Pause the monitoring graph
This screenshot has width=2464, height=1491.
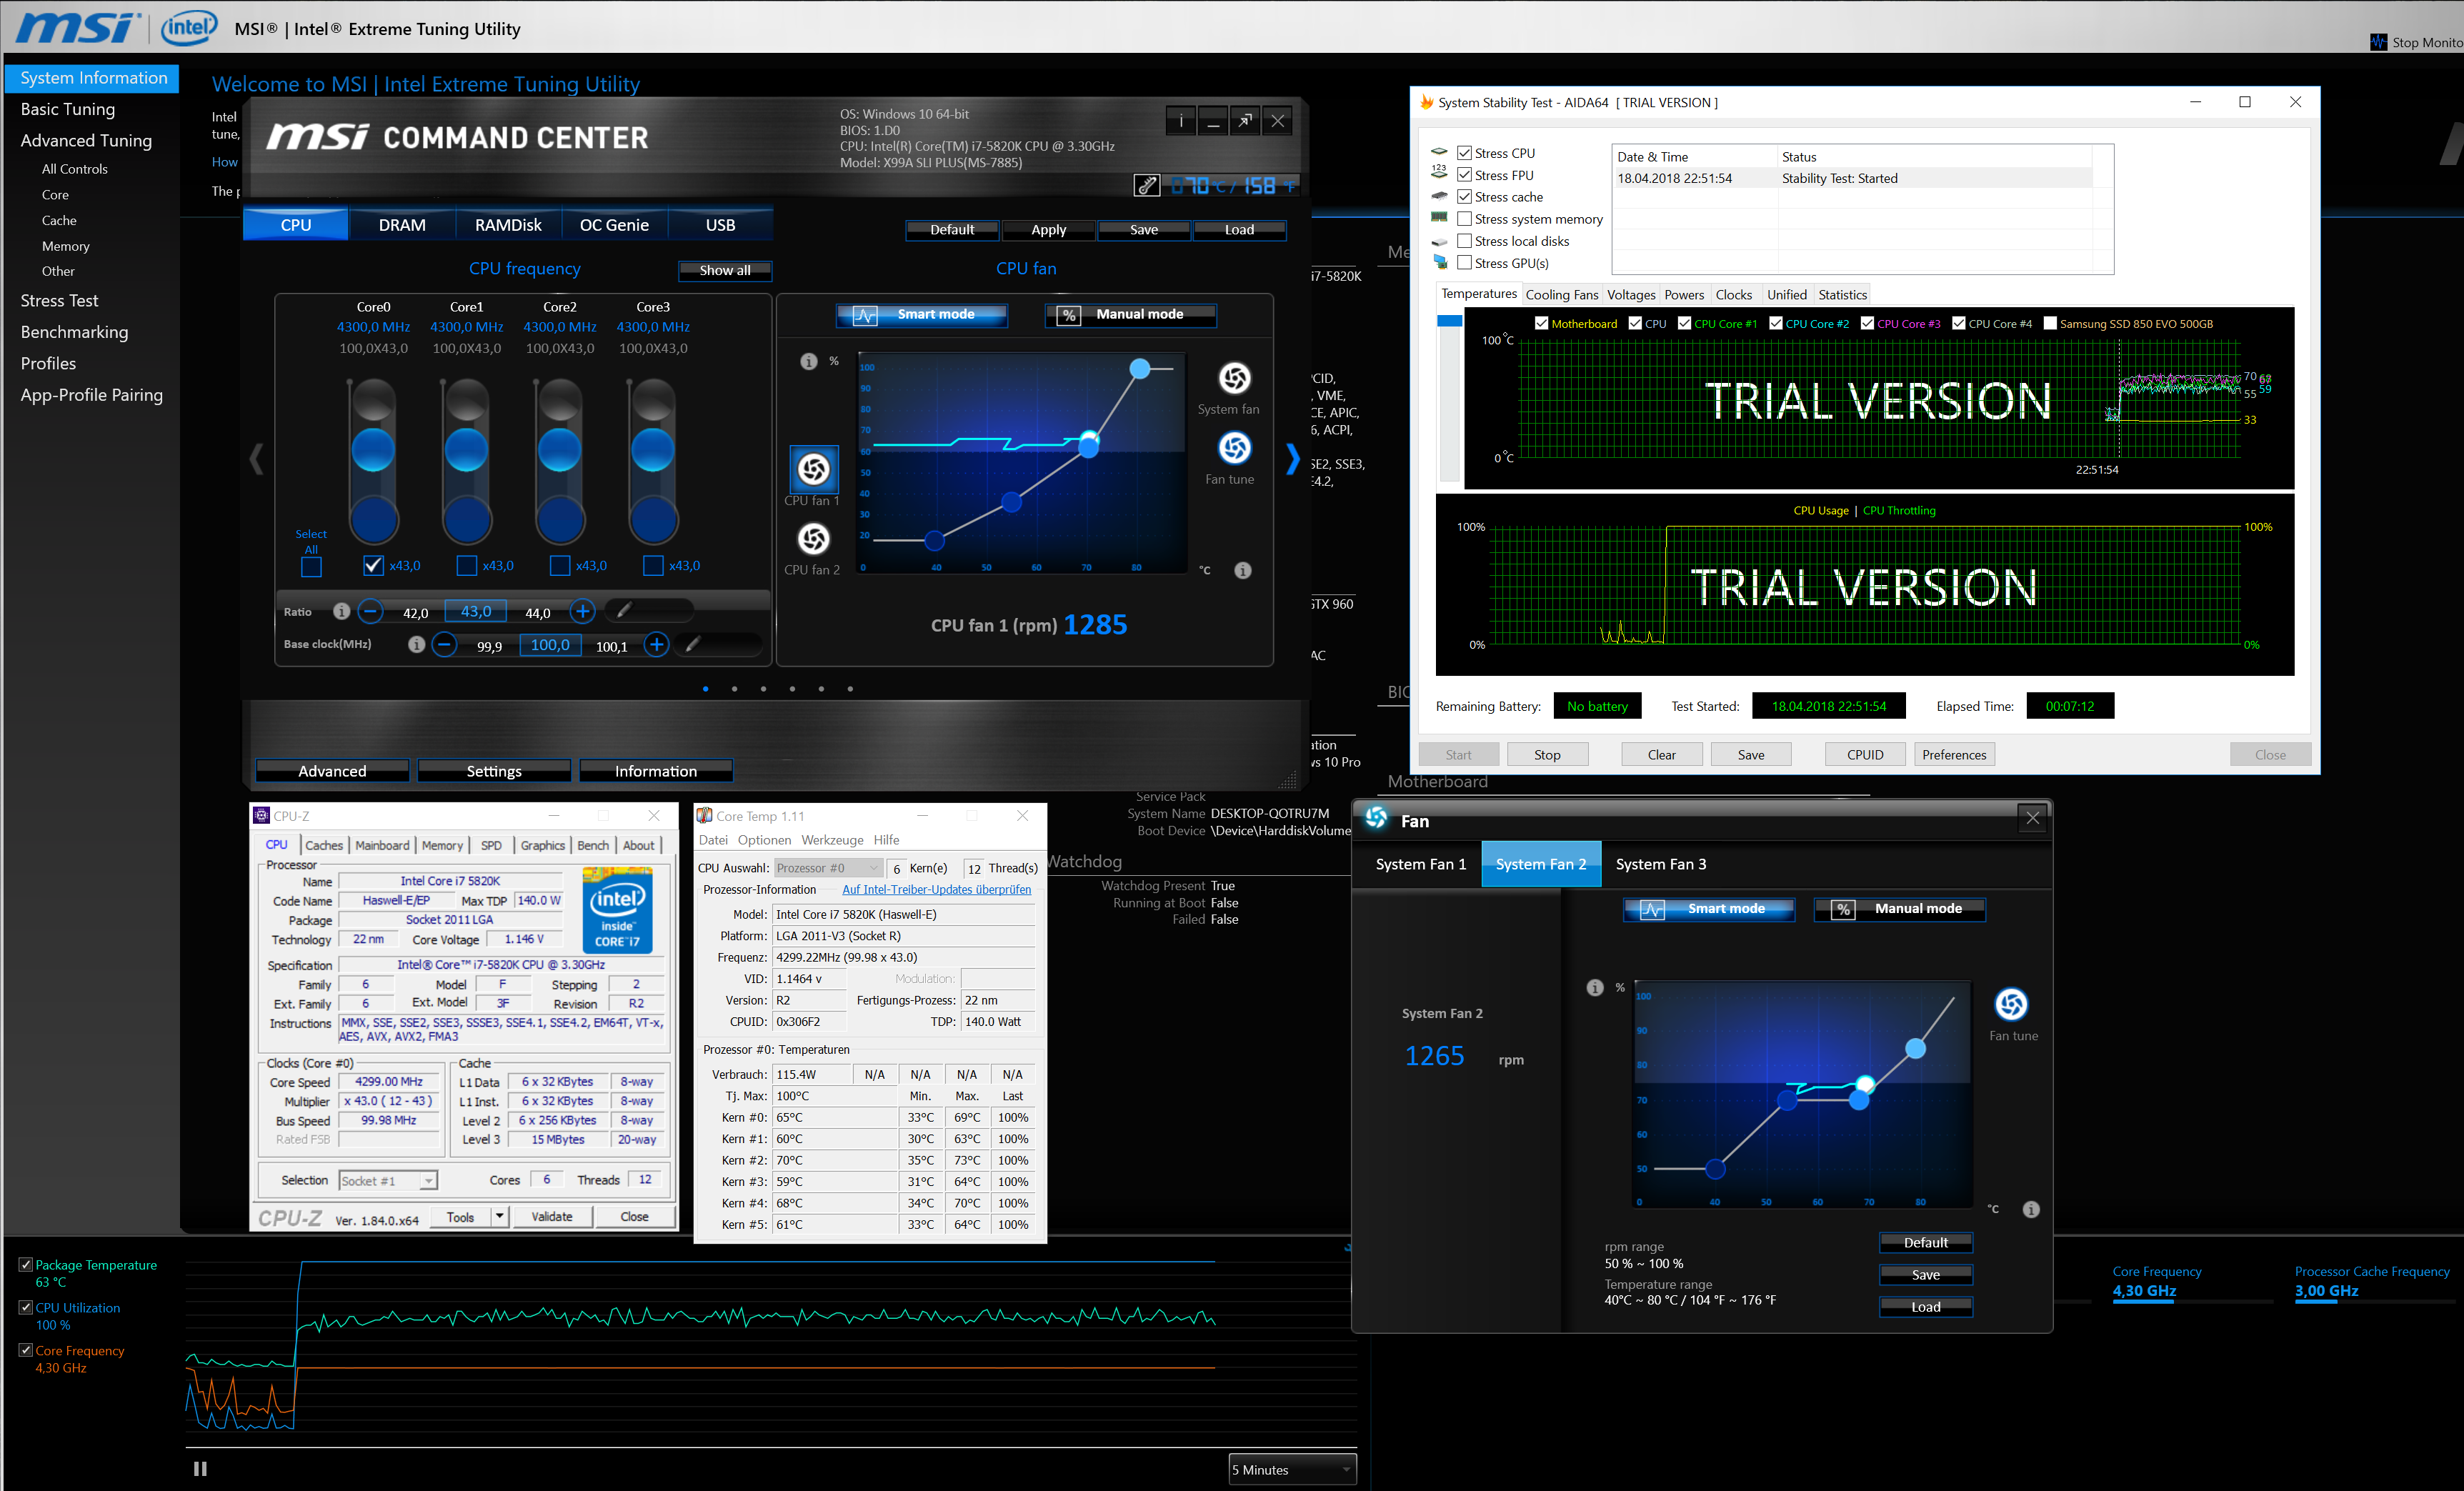pos(200,1468)
